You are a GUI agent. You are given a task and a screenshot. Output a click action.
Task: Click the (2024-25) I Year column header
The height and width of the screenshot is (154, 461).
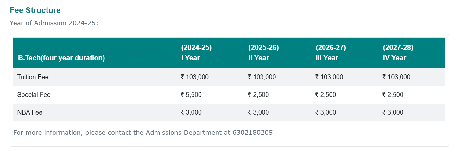[196, 53]
